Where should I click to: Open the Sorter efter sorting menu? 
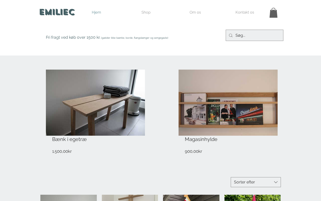click(x=256, y=182)
